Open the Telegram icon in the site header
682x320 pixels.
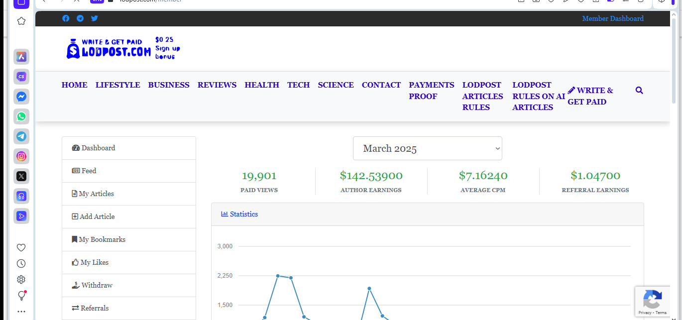80,18
